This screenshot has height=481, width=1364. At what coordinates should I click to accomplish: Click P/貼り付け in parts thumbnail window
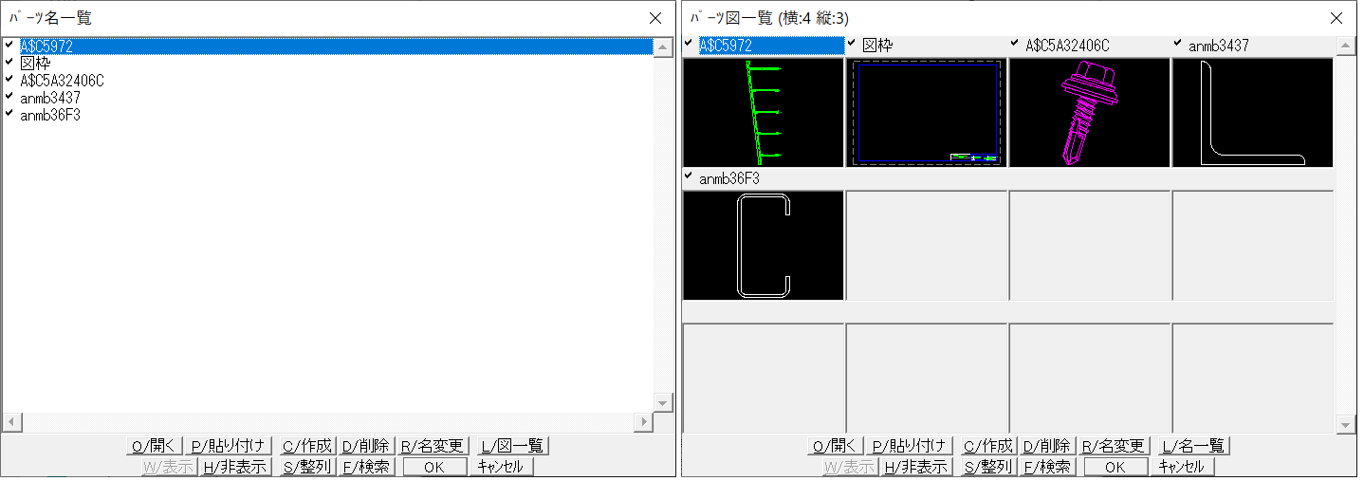909,446
